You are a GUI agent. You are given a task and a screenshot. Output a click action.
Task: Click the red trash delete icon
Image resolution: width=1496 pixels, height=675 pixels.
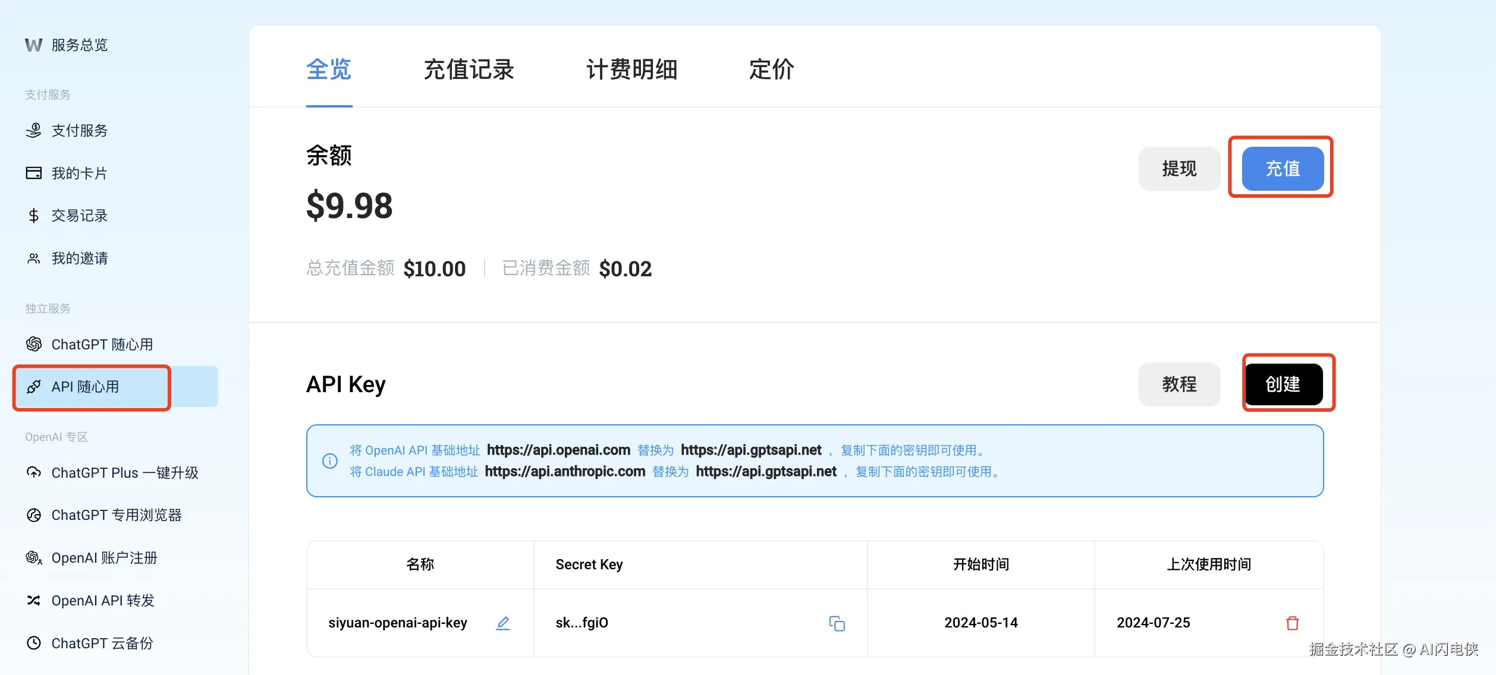[1292, 623]
